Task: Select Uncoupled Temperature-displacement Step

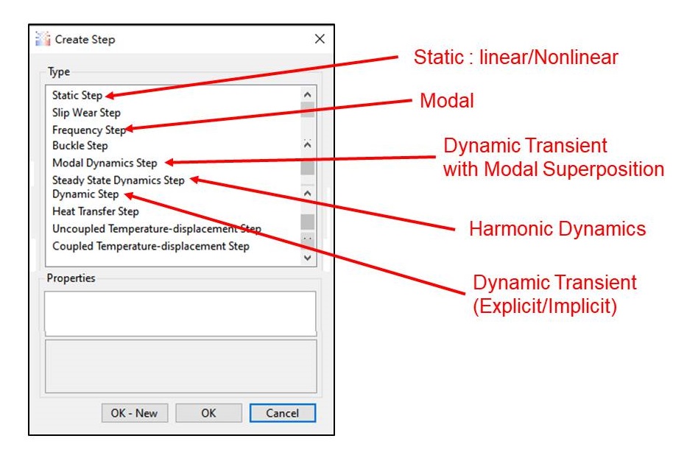Action: 156,229
